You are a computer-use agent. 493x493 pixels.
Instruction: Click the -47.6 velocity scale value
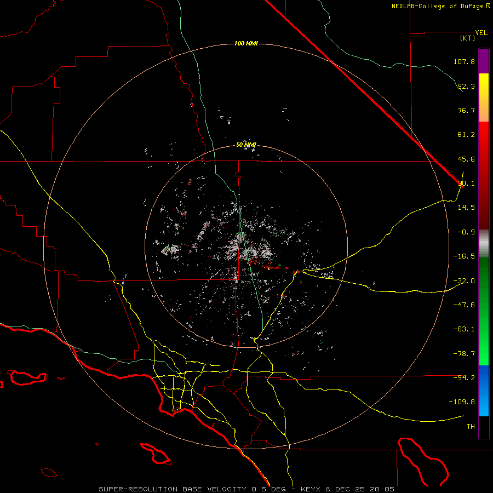click(464, 305)
